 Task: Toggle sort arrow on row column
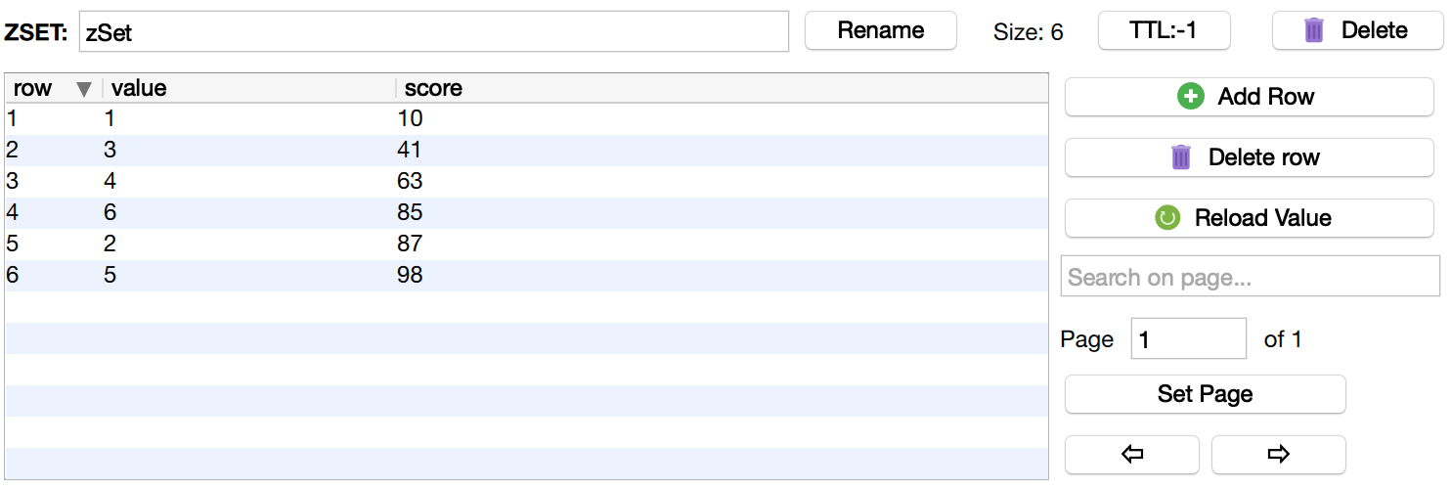(x=84, y=89)
